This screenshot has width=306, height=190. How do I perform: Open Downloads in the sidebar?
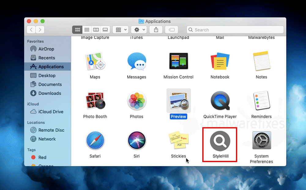47,93
